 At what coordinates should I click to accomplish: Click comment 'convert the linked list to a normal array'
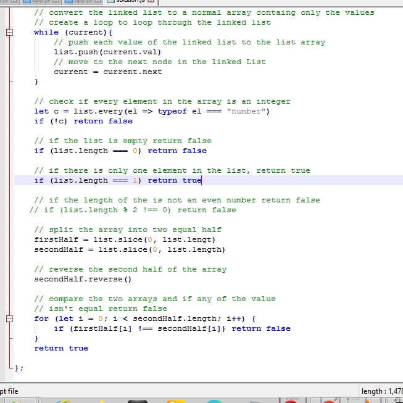coord(204,12)
